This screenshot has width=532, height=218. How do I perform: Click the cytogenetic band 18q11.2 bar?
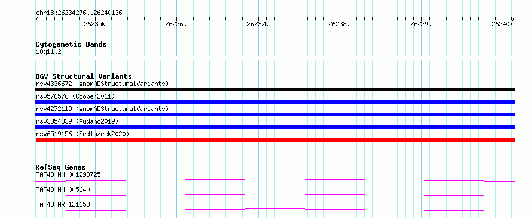(x=275, y=58)
